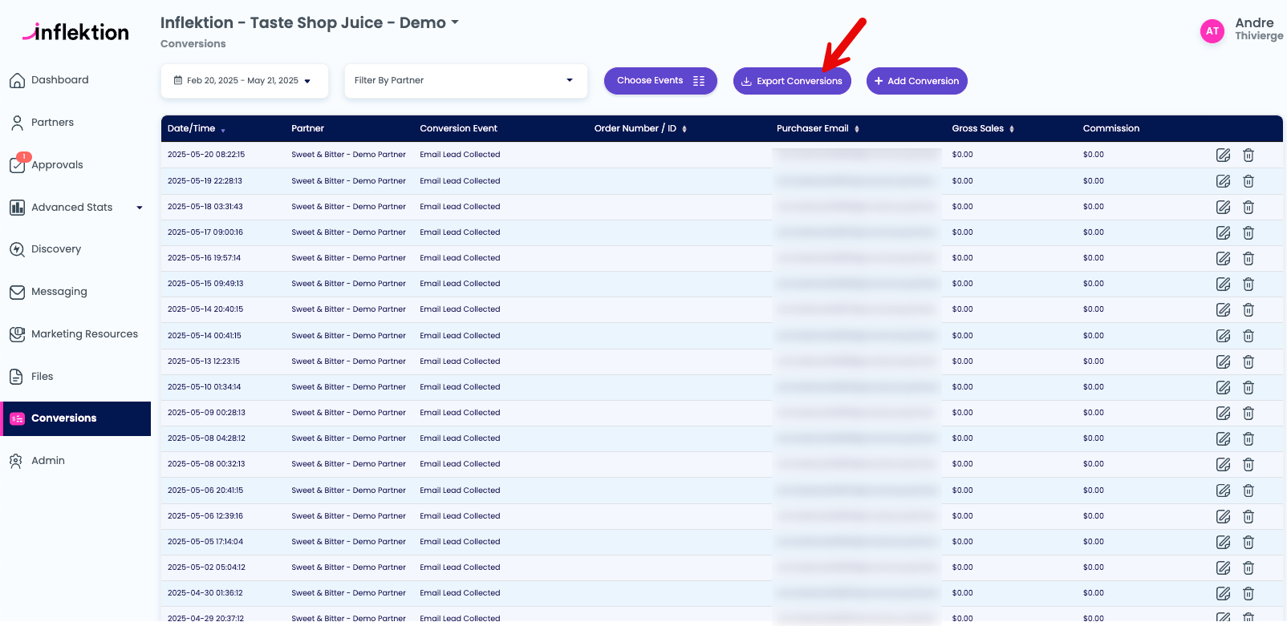The image size is (1287, 626).
Task: Delete the 2025-05-05 17:14:04 conversion
Action: tap(1248, 542)
